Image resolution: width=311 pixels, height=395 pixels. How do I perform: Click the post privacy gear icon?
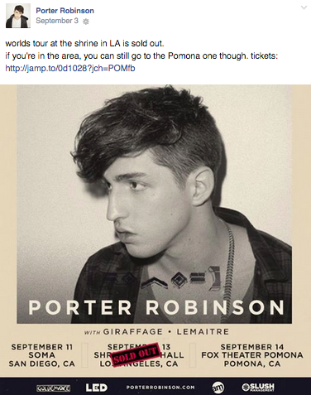pos(86,22)
